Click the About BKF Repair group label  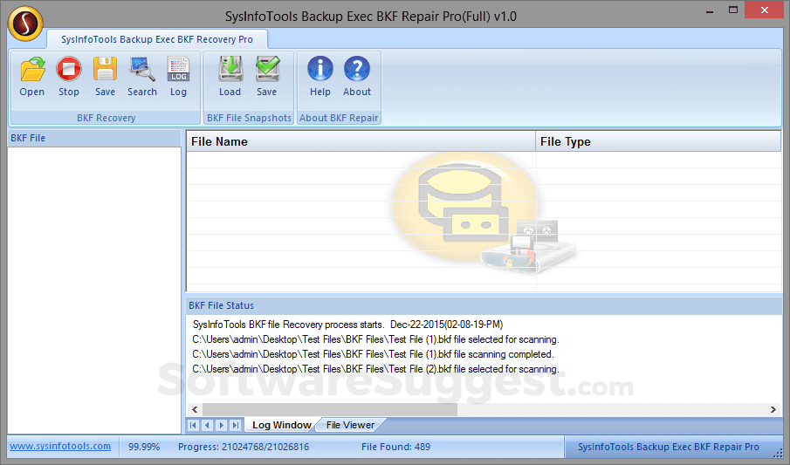(339, 118)
